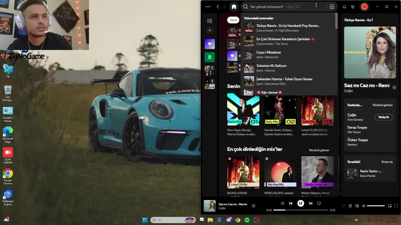This screenshot has width=401, height=225.
Task: Click now-playing cover thumbnail in bottom bar
Action: 210,206
